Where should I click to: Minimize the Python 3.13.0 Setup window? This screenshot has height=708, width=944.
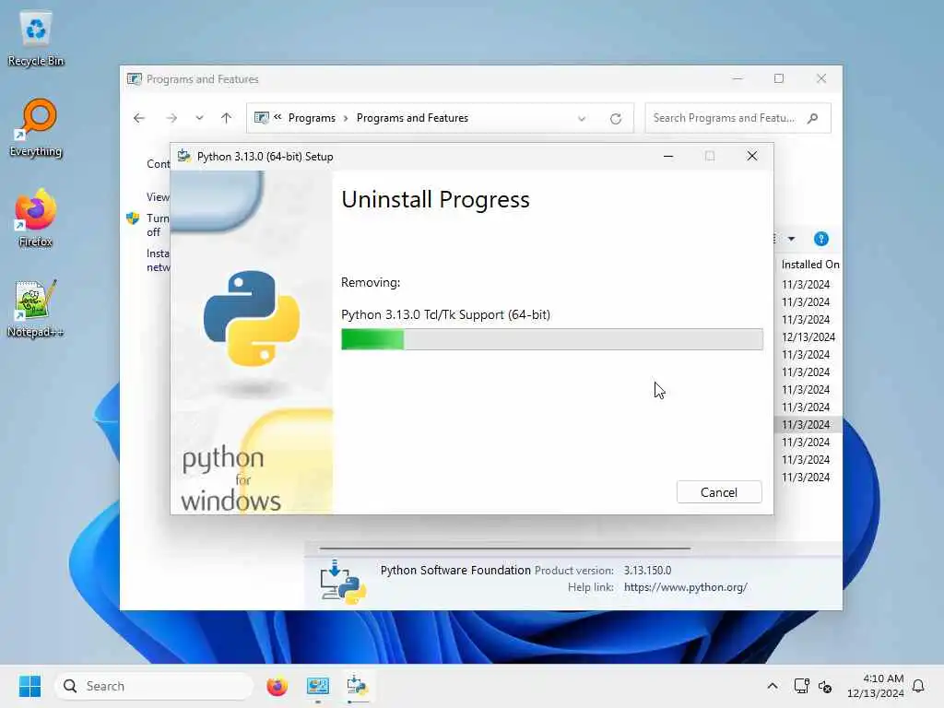coord(667,156)
